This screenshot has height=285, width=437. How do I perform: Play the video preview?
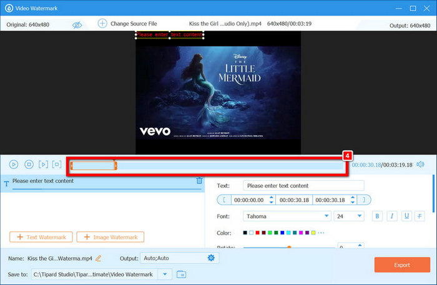click(x=14, y=165)
